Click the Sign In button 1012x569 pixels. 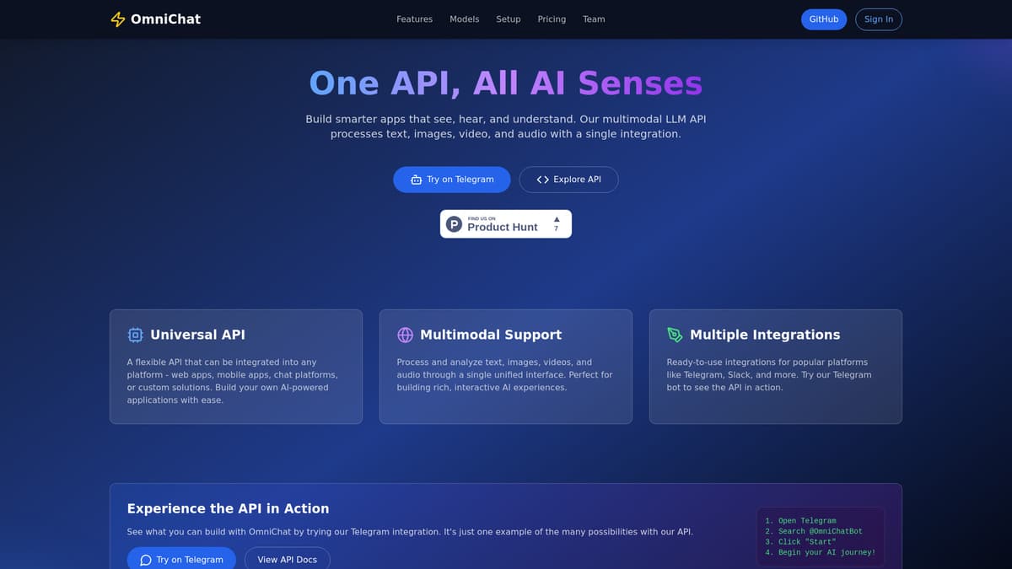click(x=879, y=19)
